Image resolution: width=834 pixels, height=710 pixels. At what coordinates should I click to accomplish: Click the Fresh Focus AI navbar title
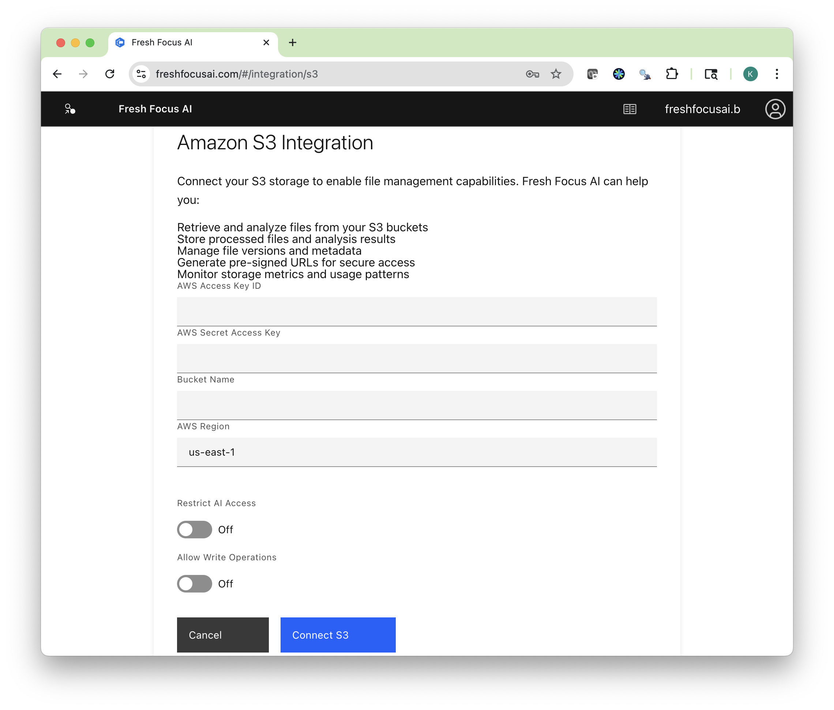(x=155, y=109)
